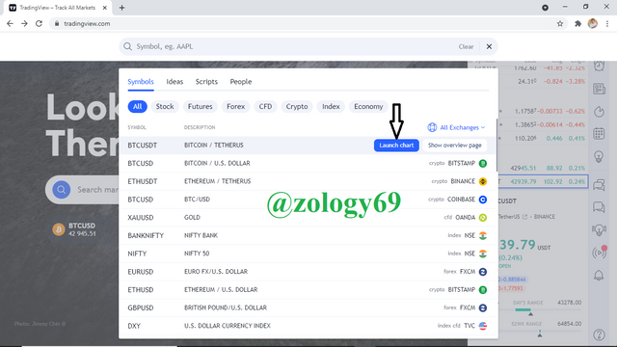The width and height of the screenshot is (617, 347).
Task: Click the NSE flag icon in the NIFTY 50 row
Action: (483, 254)
